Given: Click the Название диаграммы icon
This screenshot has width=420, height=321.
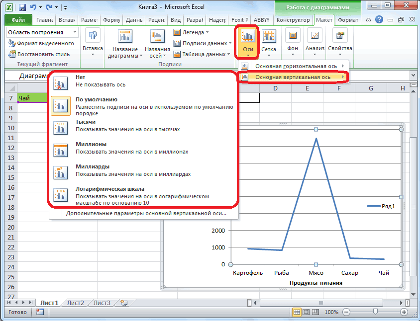Looking at the screenshot, I should [x=125, y=37].
